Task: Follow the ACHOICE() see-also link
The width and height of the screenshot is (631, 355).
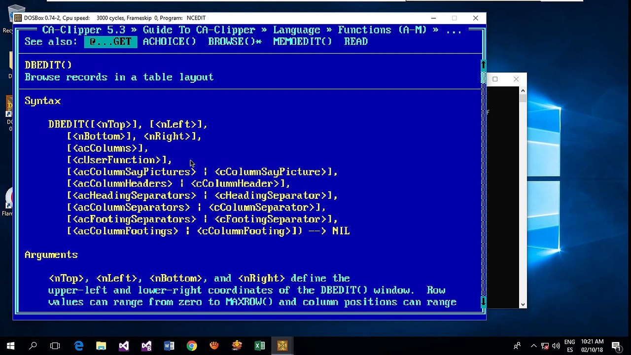Action: tap(169, 41)
